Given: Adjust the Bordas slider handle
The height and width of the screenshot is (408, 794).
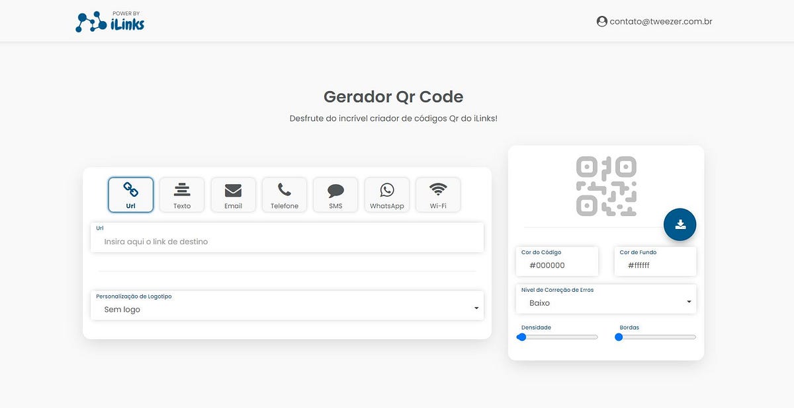Looking at the screenshot, I should point(619,337).
